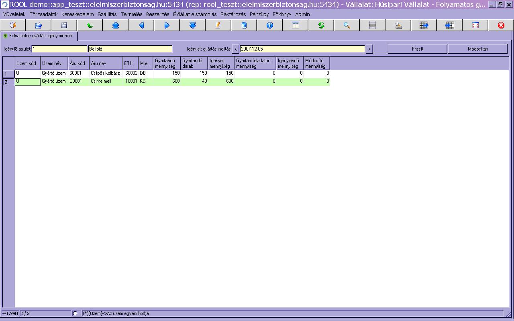Click the green undo arrow icon
The width and height of the screenshot is (514, 321).
90,25
